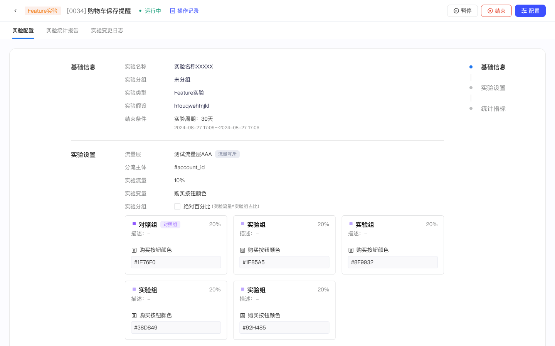Click the 对照组 label tag
Screen dimensions: 555x346
coord(170,225)
